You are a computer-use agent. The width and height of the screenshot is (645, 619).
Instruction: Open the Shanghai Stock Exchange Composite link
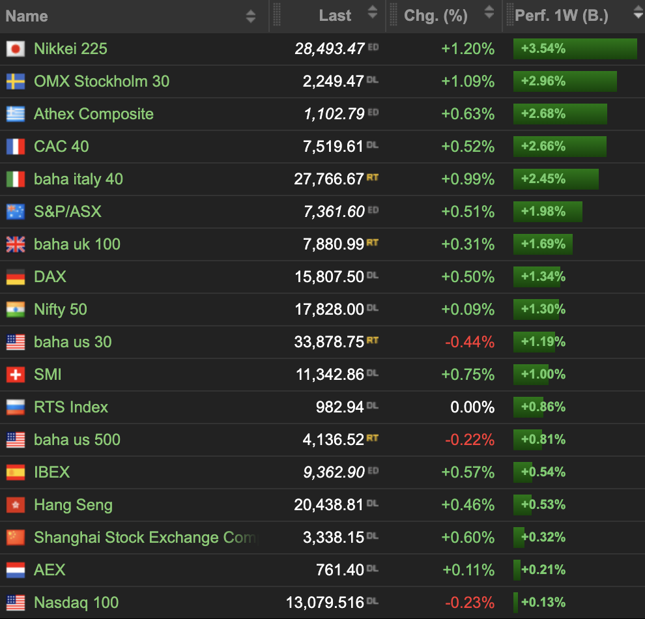145,538
